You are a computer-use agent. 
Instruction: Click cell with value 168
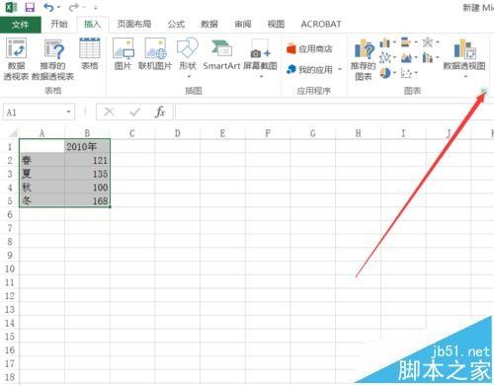tap(87, 200)
